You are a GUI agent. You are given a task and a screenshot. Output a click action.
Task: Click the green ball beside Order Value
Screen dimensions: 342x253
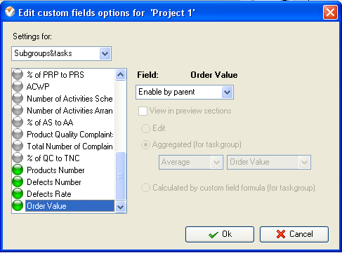point(18,205)
